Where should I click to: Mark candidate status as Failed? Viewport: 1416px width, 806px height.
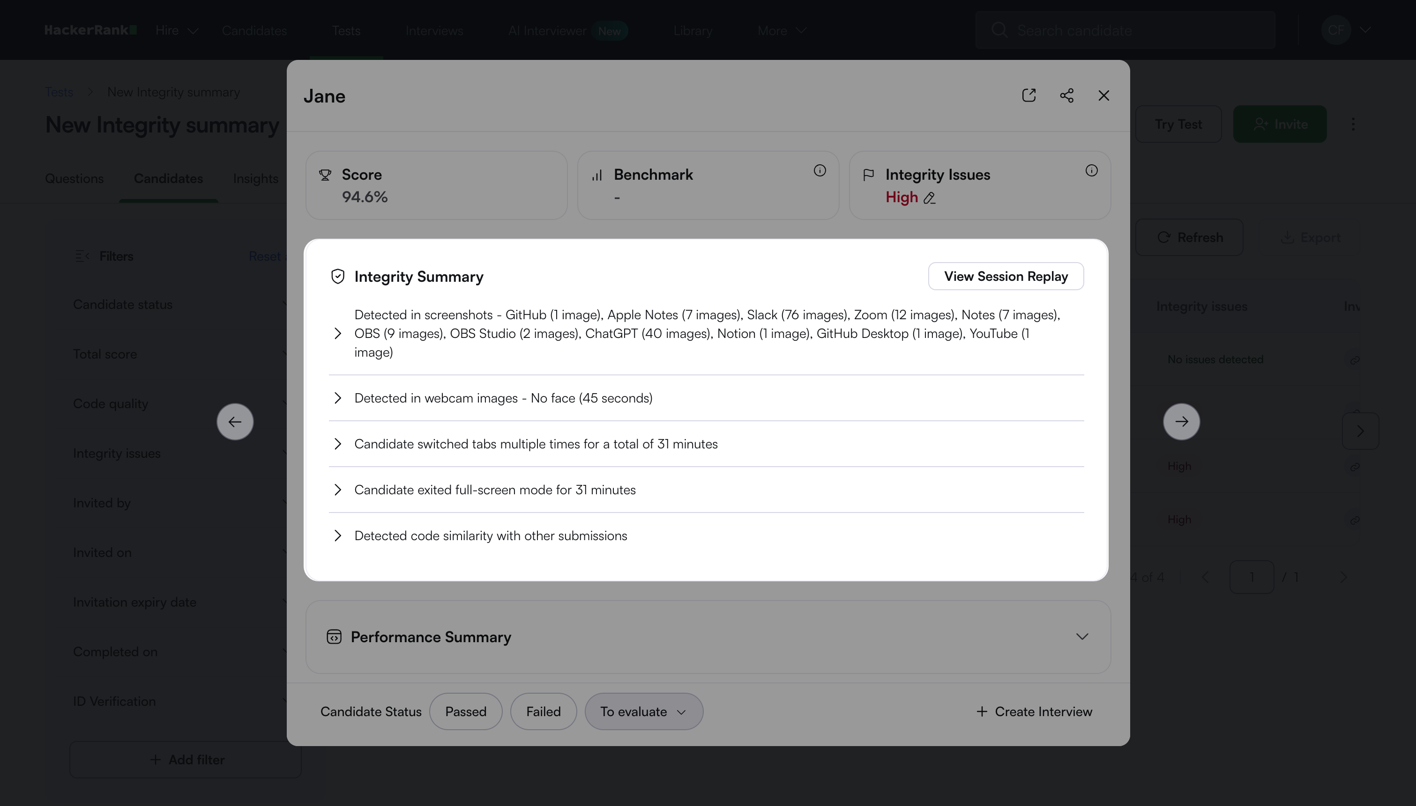coord(543,711)
